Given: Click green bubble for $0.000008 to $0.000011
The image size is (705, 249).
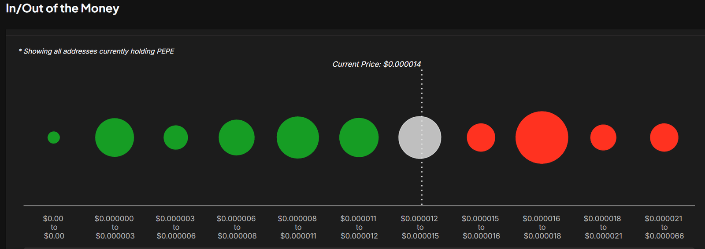Looking at the screenshot, I should coord(298,137).
